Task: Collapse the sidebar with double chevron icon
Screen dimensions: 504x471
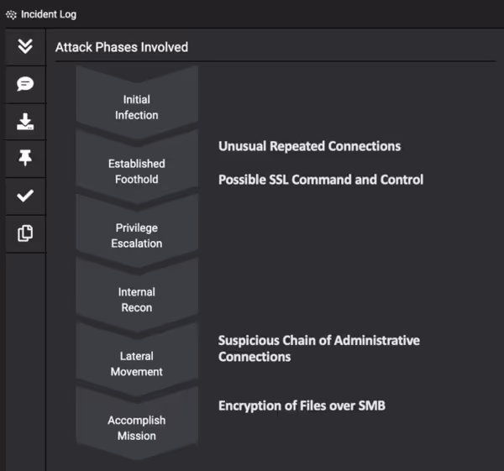Action: 25,46
